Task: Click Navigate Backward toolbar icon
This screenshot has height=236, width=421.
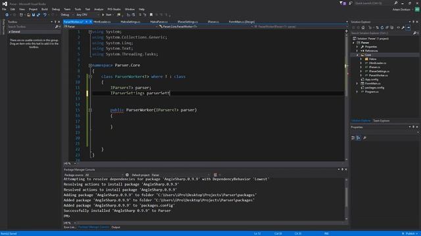Action: 7,14
